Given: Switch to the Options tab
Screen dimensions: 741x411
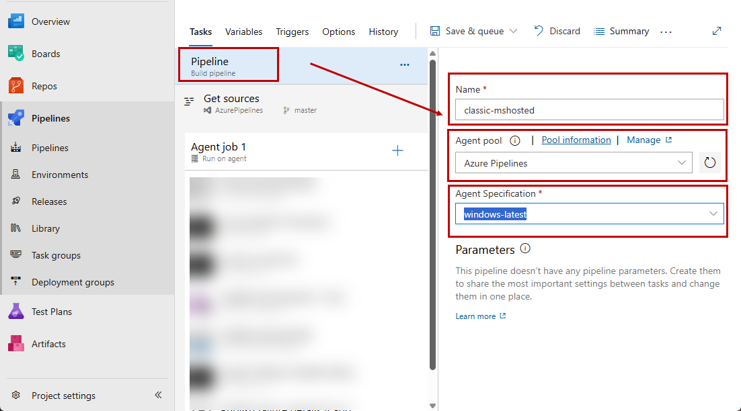Looking at the screenshot, I should pyautogui.click(x=338, y=32).
